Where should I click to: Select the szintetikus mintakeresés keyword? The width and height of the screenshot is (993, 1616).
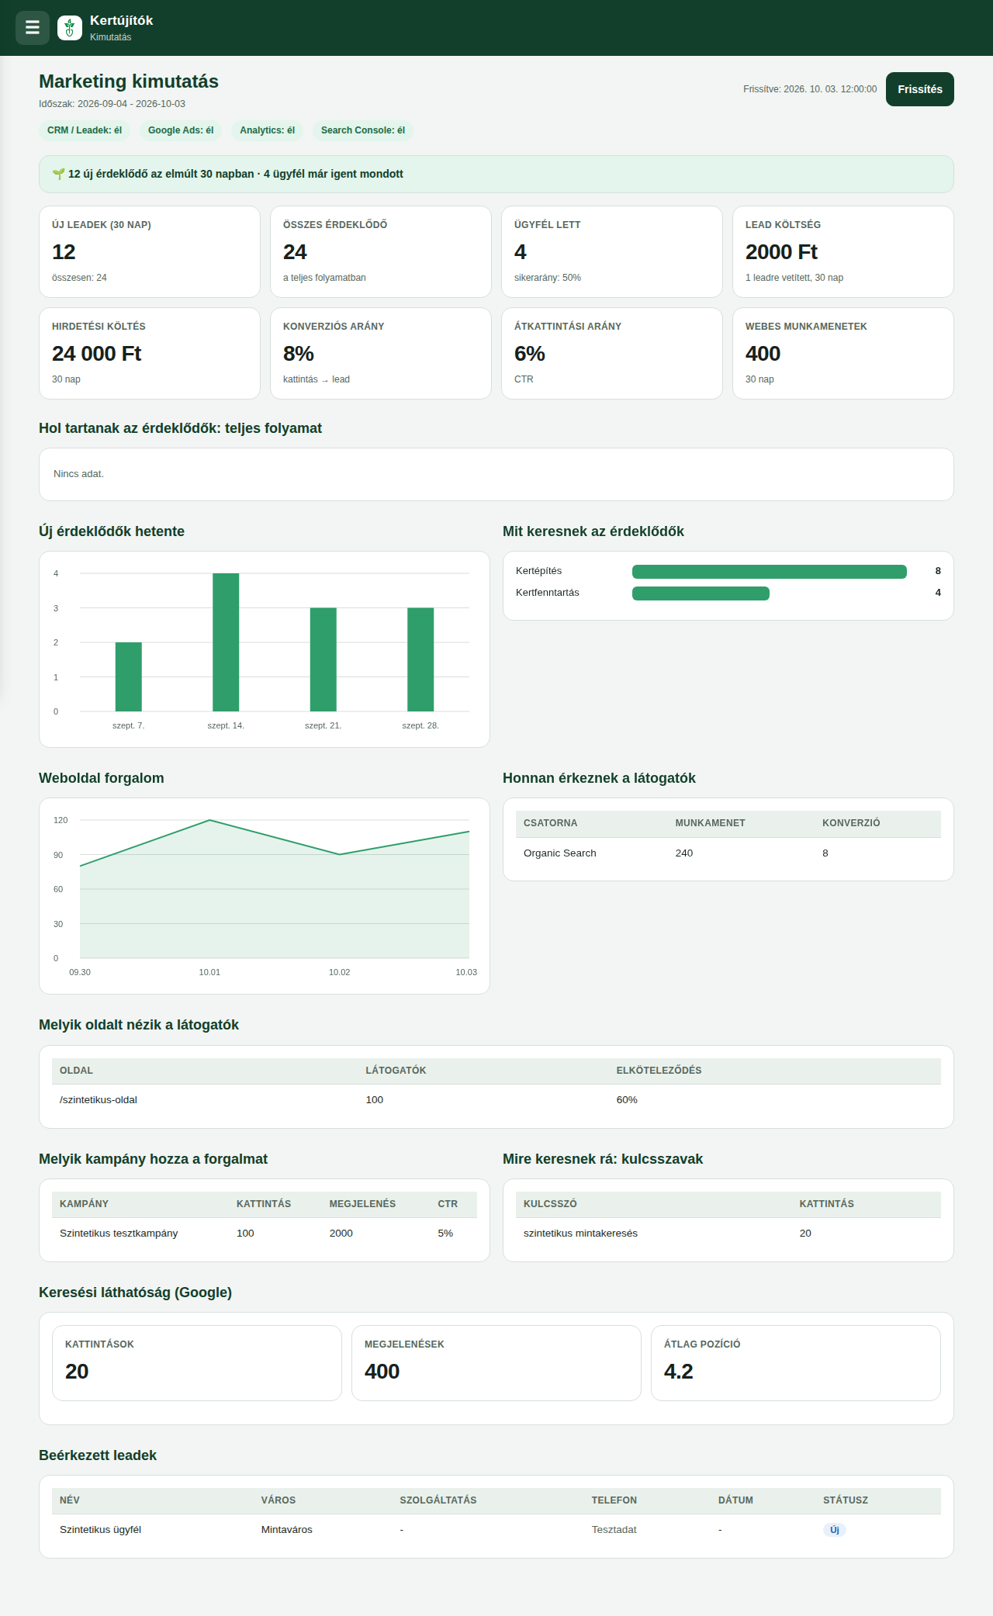tap(580, 1234)
